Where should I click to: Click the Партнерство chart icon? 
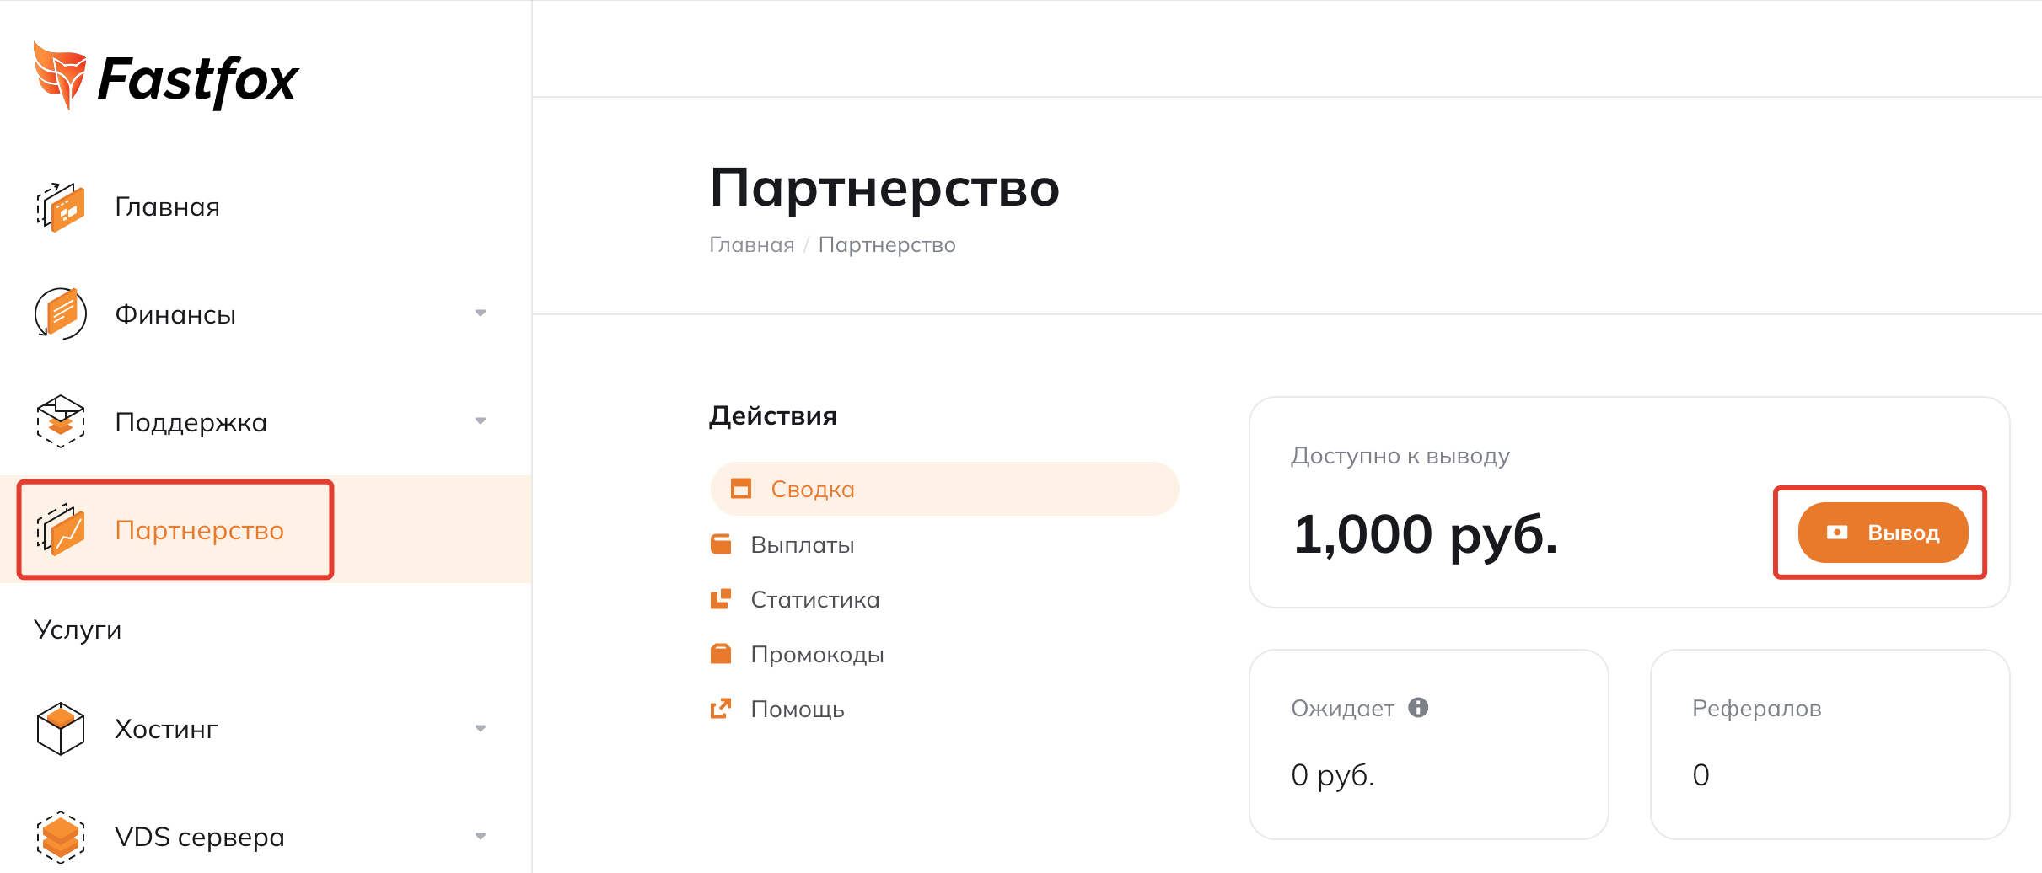(x=61, y=530)
